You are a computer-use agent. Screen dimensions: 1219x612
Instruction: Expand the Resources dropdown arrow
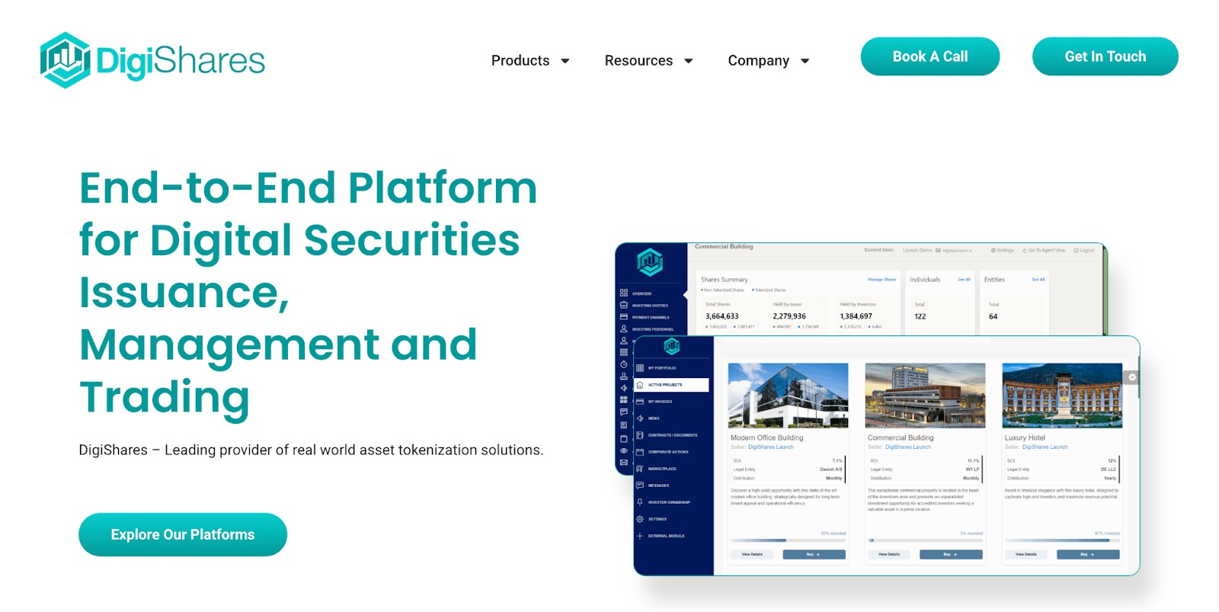click(x=689, y=61)
